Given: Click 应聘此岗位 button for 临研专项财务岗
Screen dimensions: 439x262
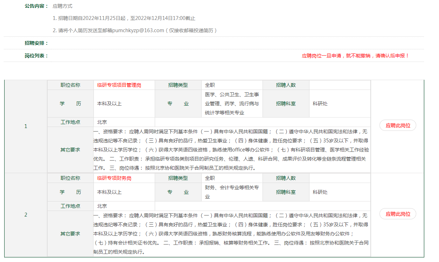Looking at the screenshot, I should point(398,214).
